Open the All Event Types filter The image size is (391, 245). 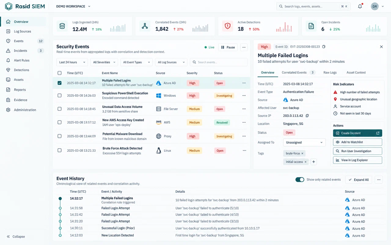(137, 62)
